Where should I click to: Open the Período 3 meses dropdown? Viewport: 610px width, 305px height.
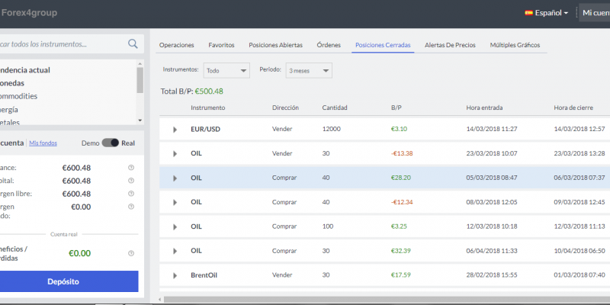pyautogui.click(x=309, y=71)
